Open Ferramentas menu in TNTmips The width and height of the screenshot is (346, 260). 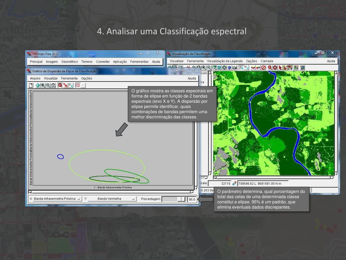[x=139, y=62]
